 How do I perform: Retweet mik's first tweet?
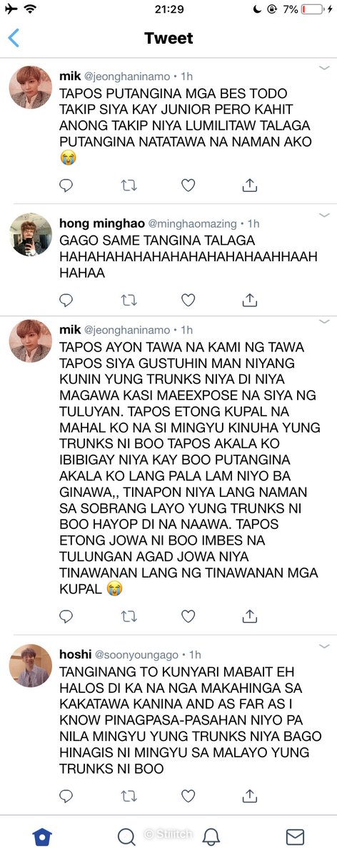click(x=128, y=185)
